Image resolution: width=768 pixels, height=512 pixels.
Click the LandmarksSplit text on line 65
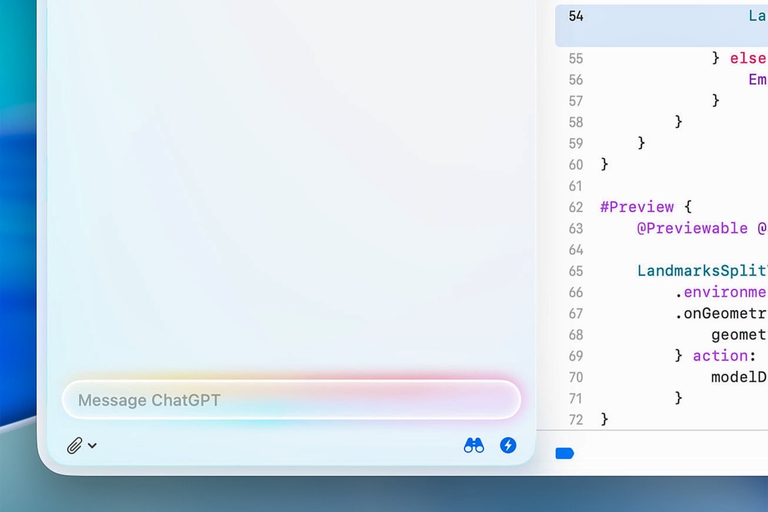pyautogui.click(x=703, y=271)
